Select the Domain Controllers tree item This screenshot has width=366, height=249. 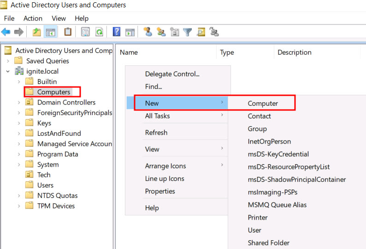click(x=66, y=102)
